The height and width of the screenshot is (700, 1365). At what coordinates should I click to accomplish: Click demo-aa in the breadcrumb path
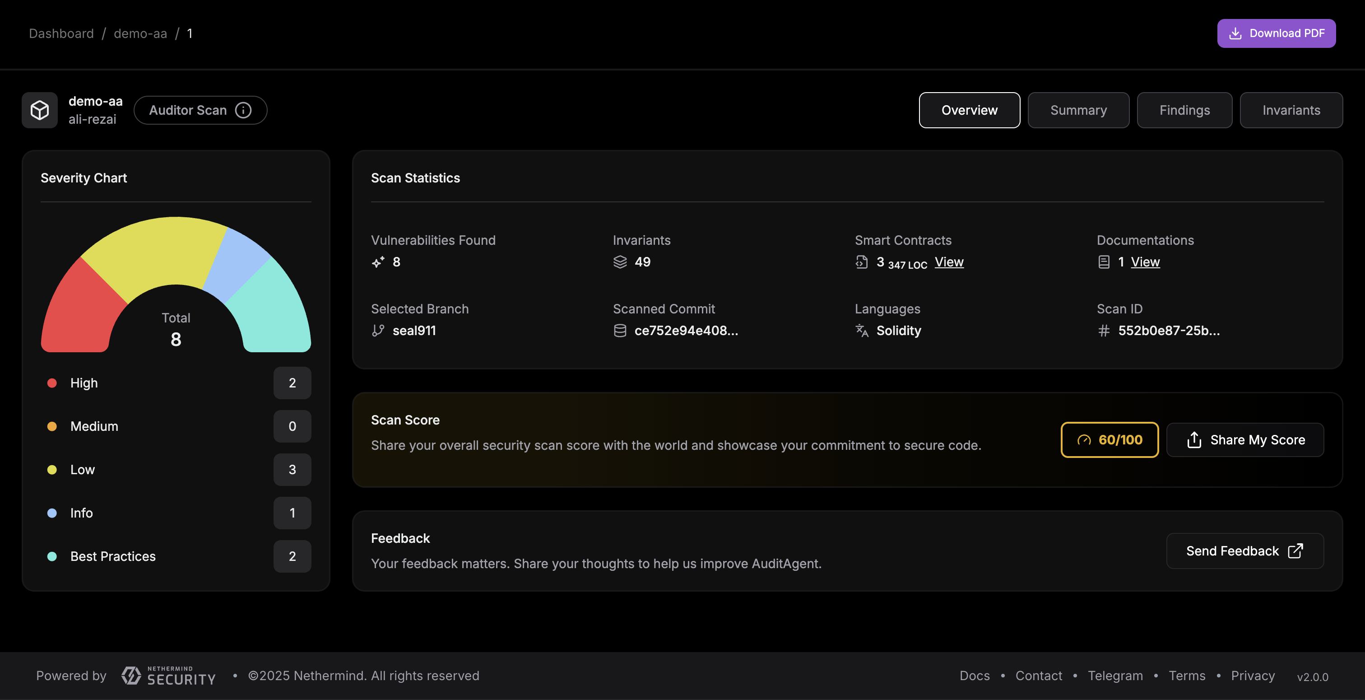tap(140, 33)
